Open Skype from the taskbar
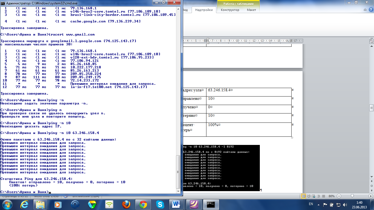 160,204
